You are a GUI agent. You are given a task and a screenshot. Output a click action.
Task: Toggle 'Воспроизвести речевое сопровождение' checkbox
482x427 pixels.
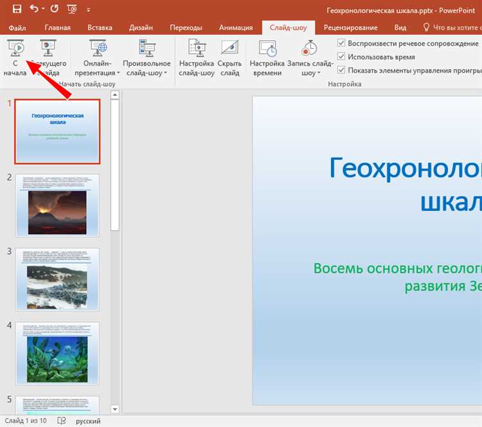(341, 44)
